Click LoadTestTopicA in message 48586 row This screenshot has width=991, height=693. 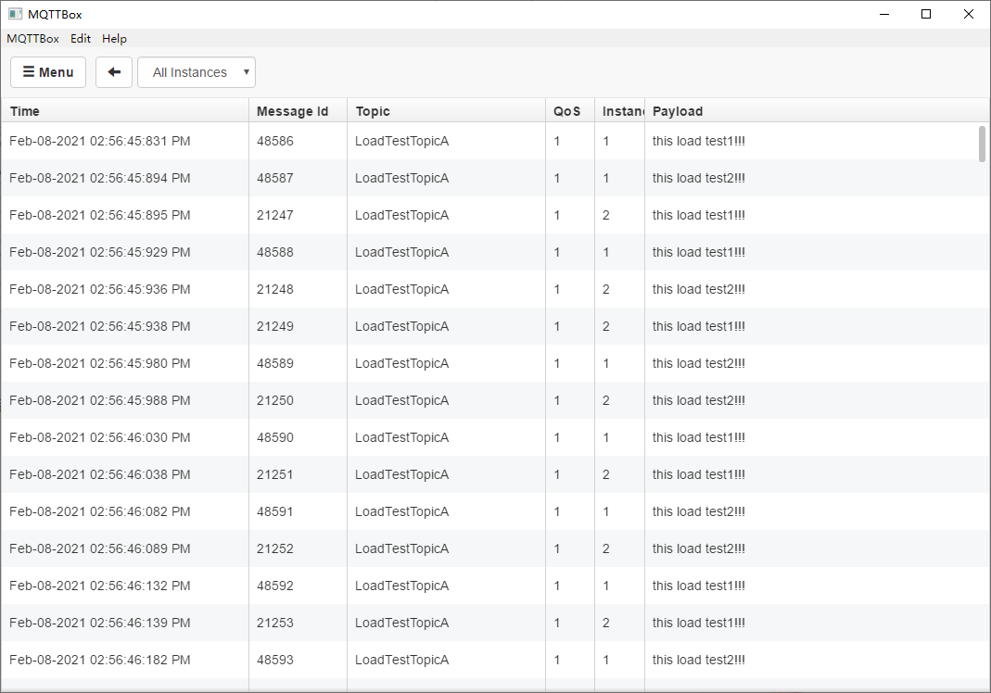tap(402, 141)
